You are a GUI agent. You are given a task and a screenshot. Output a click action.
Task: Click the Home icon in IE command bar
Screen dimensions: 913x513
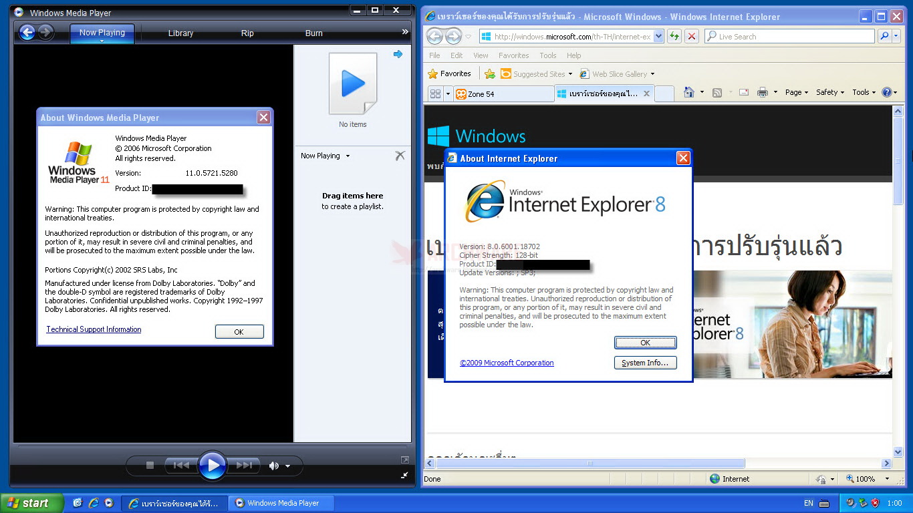(689, 92)
